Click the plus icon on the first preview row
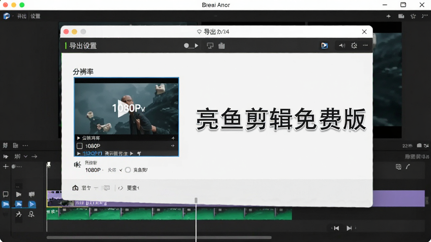The height and width of the screenshot is (242, 431). [173, 138]
